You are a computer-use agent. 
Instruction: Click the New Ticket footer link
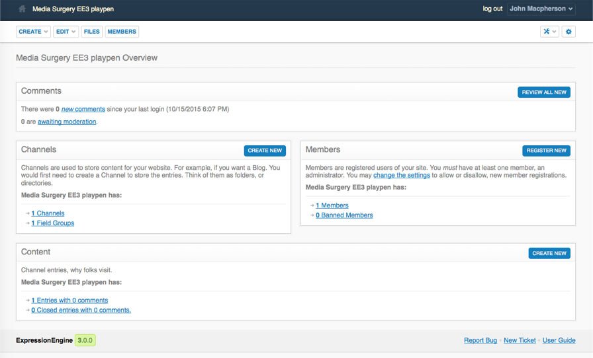click(x=520, y=340)
